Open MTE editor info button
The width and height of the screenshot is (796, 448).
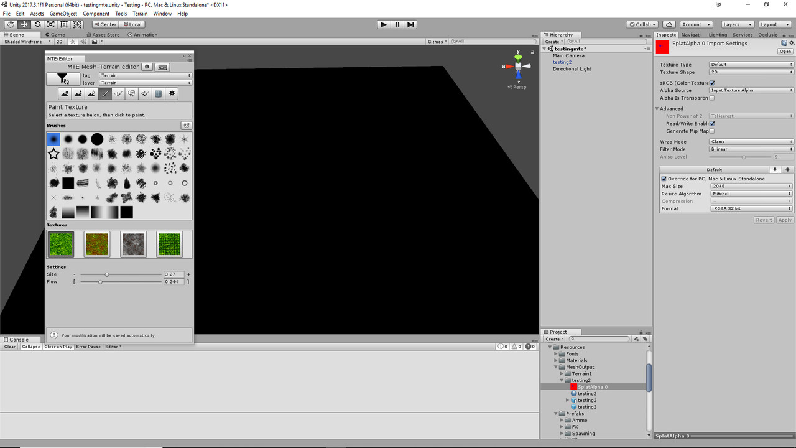147,67
